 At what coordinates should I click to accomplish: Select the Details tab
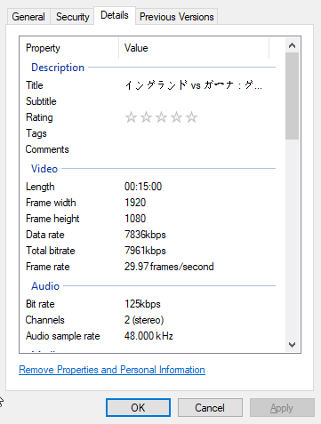point(115,15)
